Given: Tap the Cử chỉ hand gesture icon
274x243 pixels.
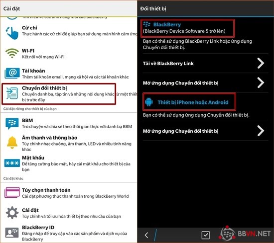Looking at the screenshot, I should pos(12,33).
